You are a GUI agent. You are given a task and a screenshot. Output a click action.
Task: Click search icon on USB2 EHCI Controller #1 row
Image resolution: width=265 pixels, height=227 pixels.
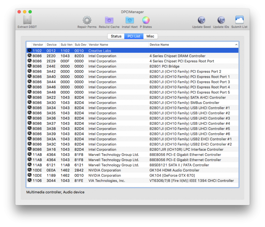(30, 139)
